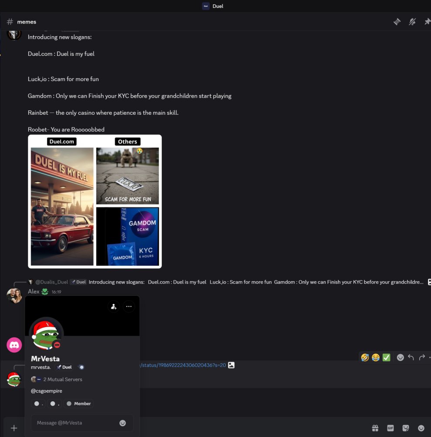Open the status/1986922224306020436 link
Screen dimensions: 431x437
[183, 365]
